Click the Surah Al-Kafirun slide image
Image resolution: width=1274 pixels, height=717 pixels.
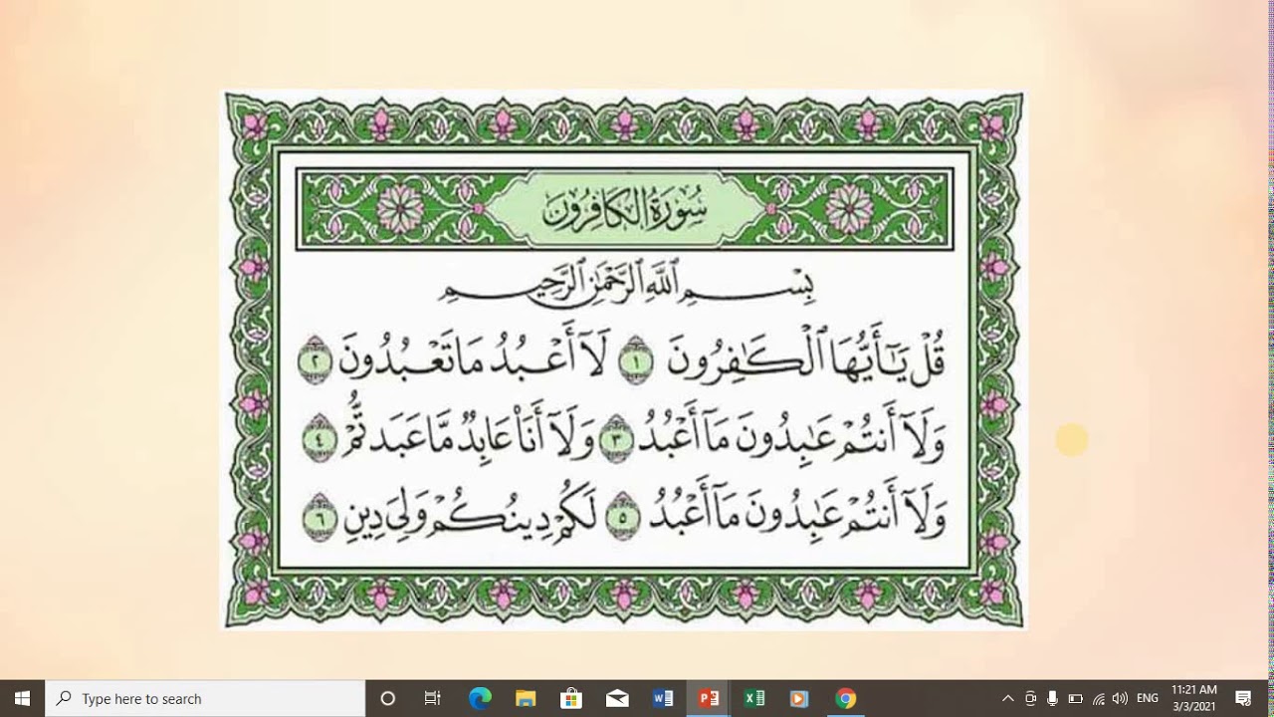pyautogui.click(x=623, y=359)
